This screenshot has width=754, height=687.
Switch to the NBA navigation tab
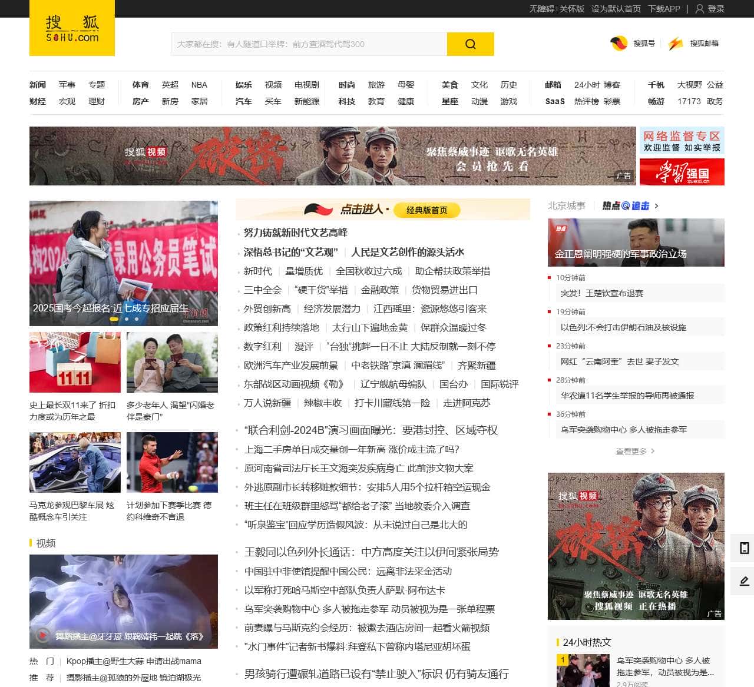[199, 85]
